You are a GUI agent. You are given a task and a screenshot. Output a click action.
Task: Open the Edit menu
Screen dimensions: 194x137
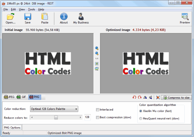tap(13, 9)
